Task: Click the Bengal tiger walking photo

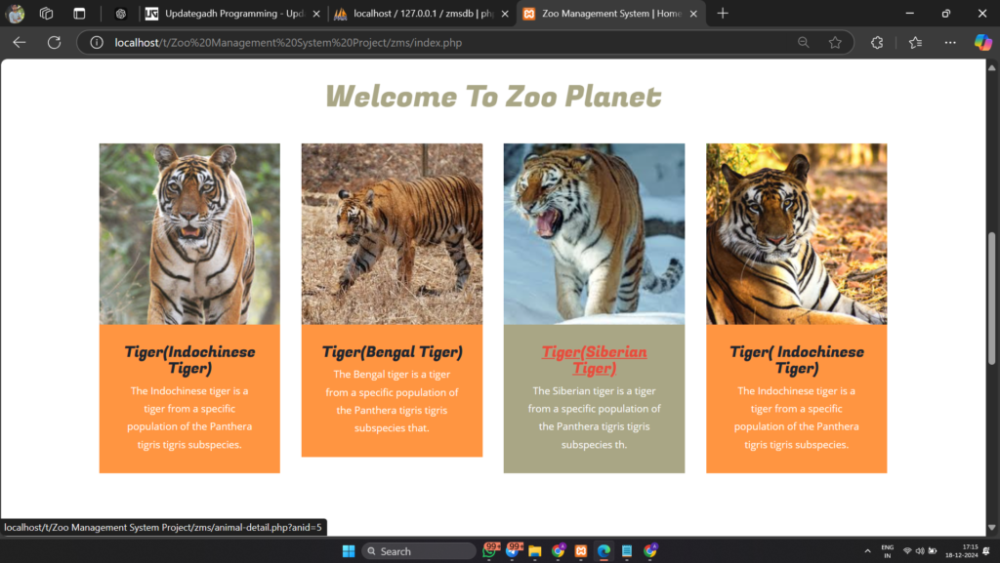Action: pos(393,234)
